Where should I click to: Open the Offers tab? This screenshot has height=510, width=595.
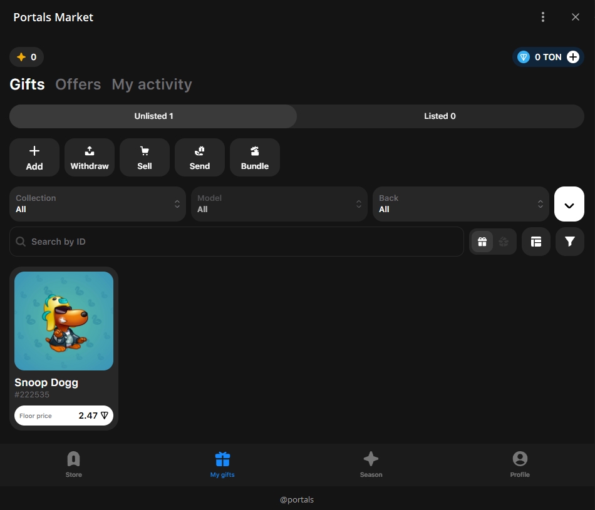(78, 84)
